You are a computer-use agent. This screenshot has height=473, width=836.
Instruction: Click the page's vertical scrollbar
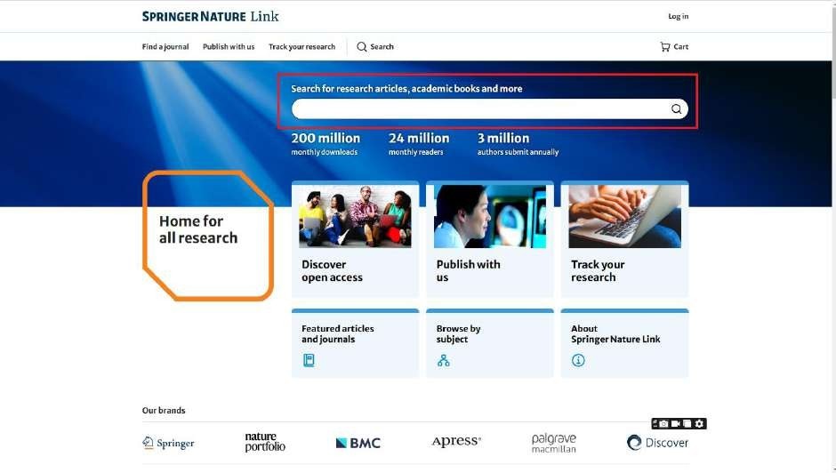(x=832, y=178)
